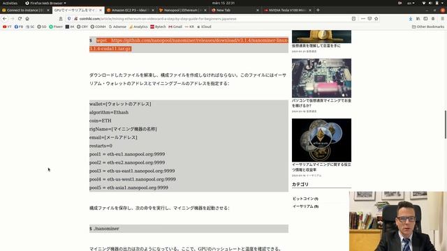Open the Ethereum mining info article title link
The image size is (447, 251).
[321, 167]
